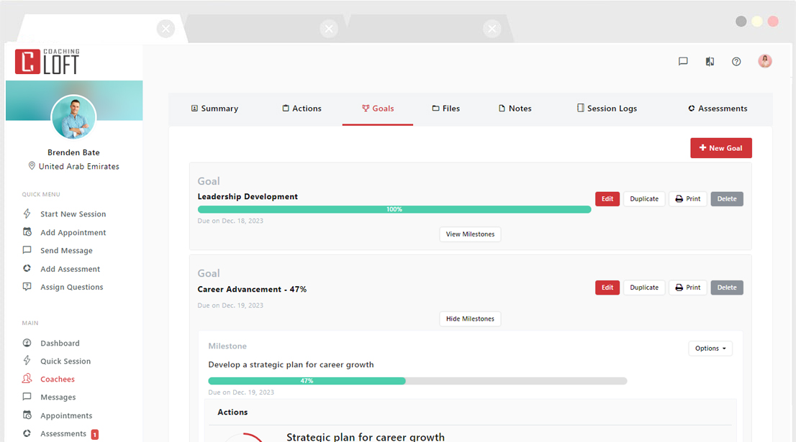
Task: Click the chat message icon in header
Action: pyautogui.click(x=683, y=62)
